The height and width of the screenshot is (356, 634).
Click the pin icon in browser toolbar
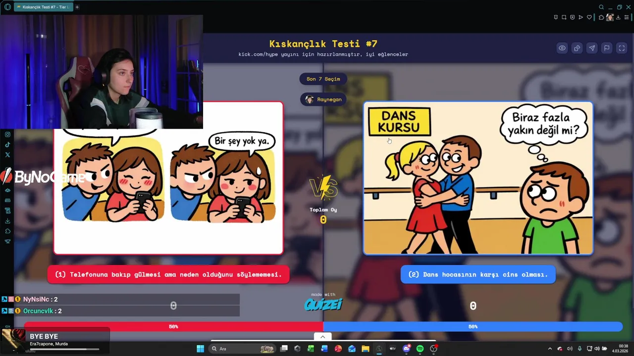coord(556,17)
